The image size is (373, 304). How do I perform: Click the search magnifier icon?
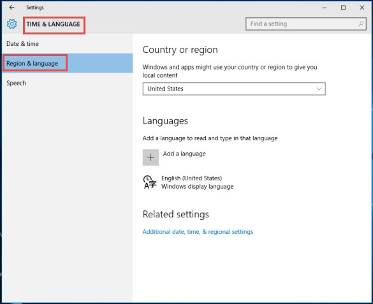361,24
